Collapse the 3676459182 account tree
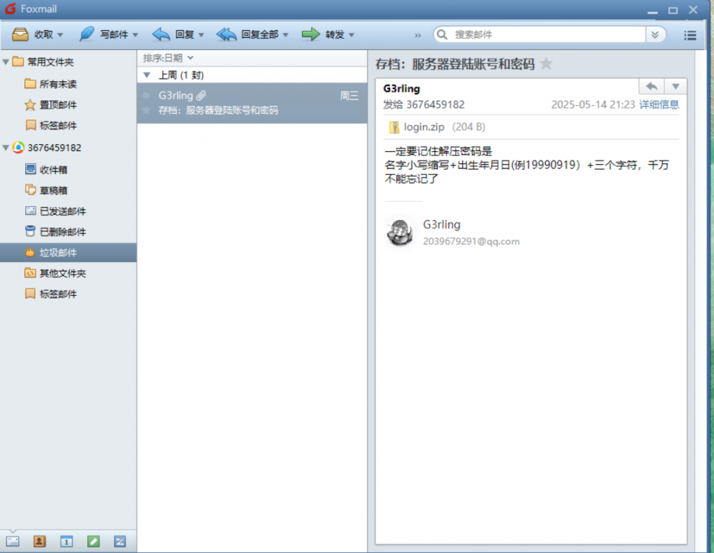This screenshot has height=553, width=714. click(6, 148)
